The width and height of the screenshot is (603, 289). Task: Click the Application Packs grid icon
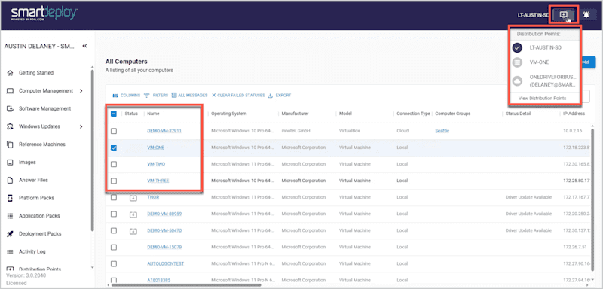pyautogui.click(x=11, y=216)
